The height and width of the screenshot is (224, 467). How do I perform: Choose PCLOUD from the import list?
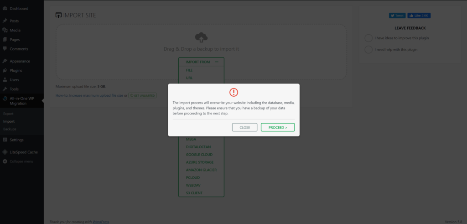point(193,177)
